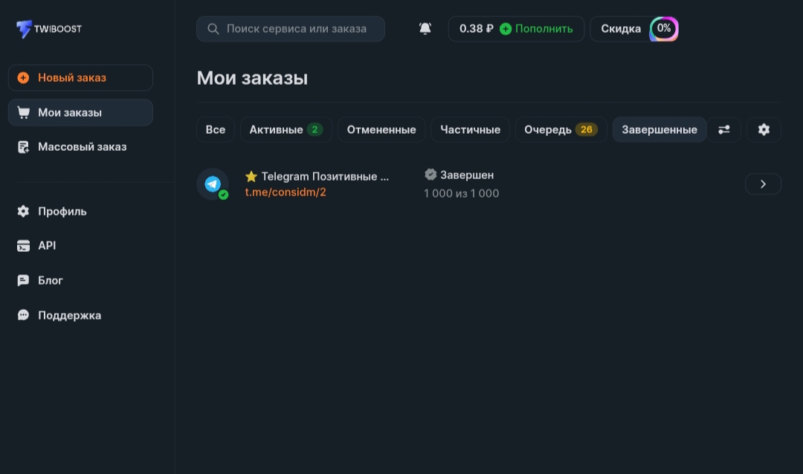Open the notifications bell
803x474 pixels.
click(425, 29)
